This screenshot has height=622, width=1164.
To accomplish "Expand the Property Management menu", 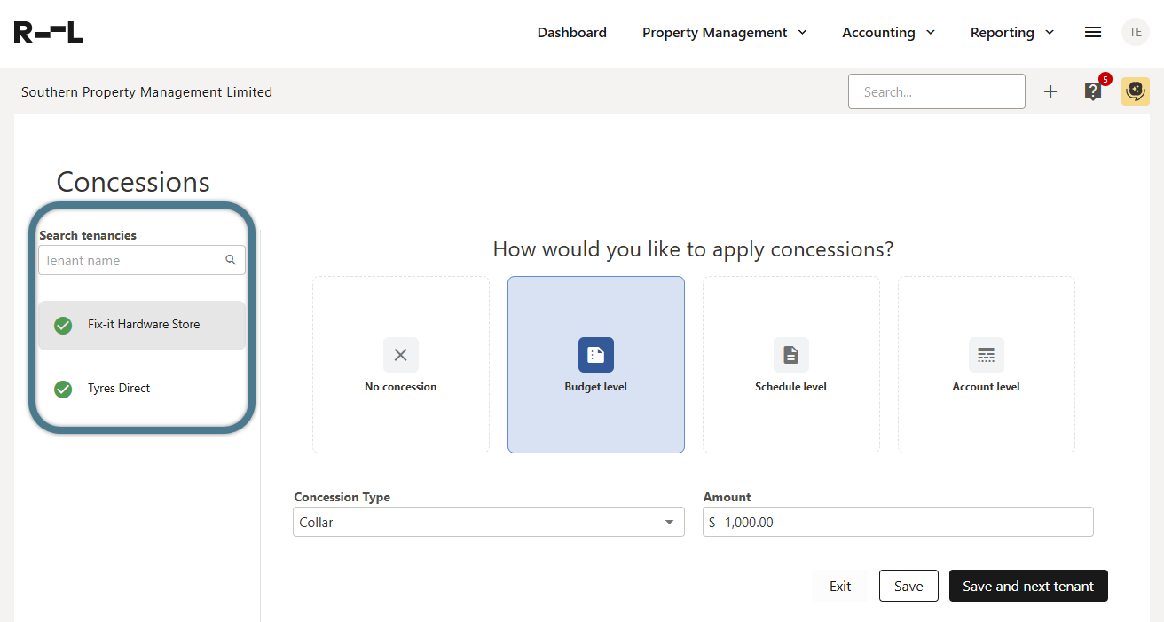I will coord(724,33).
